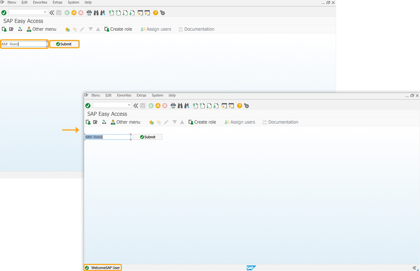The height and width of the screenshot is (271, 420).
Task: Click Next Page icon in front window
Action: pyautogui.click(x=209, y=106)
